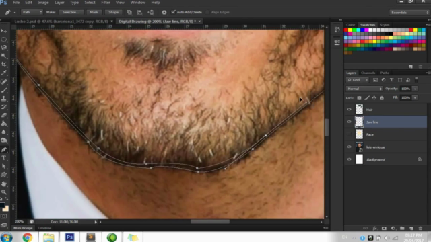Open pen options gear icon
This screenshot has width=431, height=242.
click(x=164, y=12)
